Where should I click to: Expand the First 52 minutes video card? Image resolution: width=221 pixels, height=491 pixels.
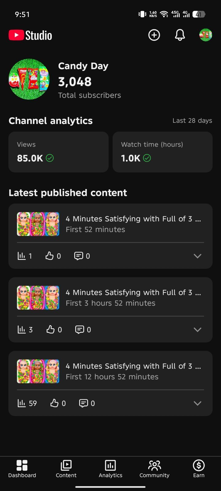[x=197, y=256]
